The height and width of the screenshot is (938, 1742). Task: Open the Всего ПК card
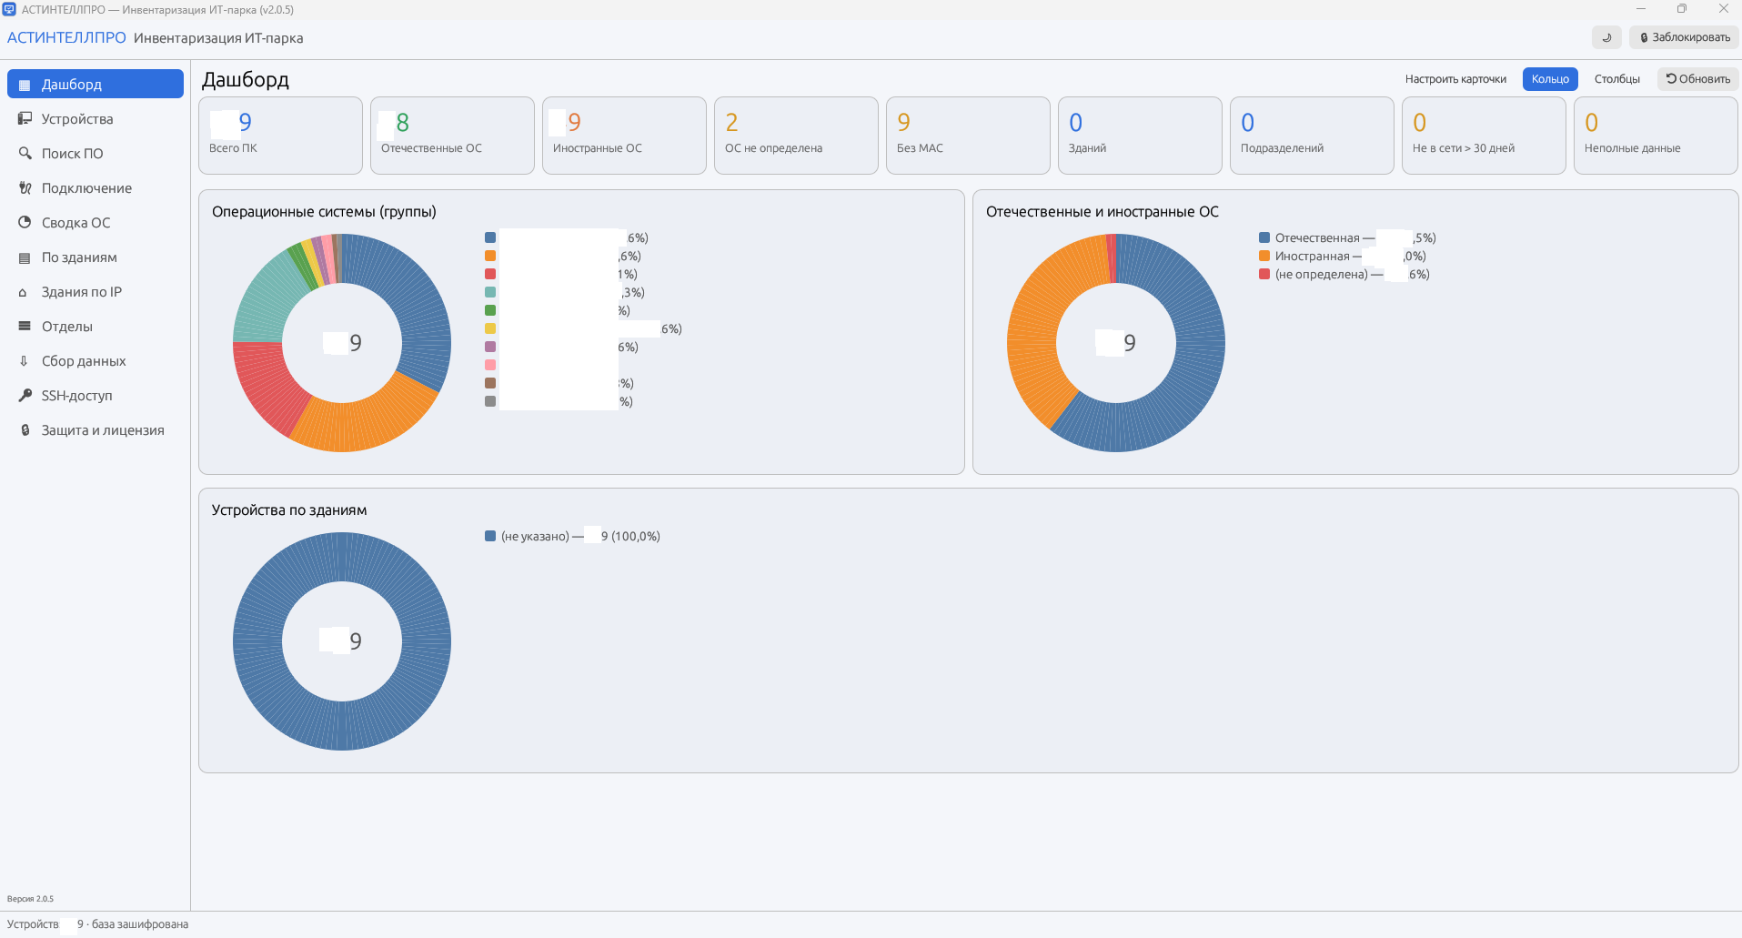coord(280,136)
